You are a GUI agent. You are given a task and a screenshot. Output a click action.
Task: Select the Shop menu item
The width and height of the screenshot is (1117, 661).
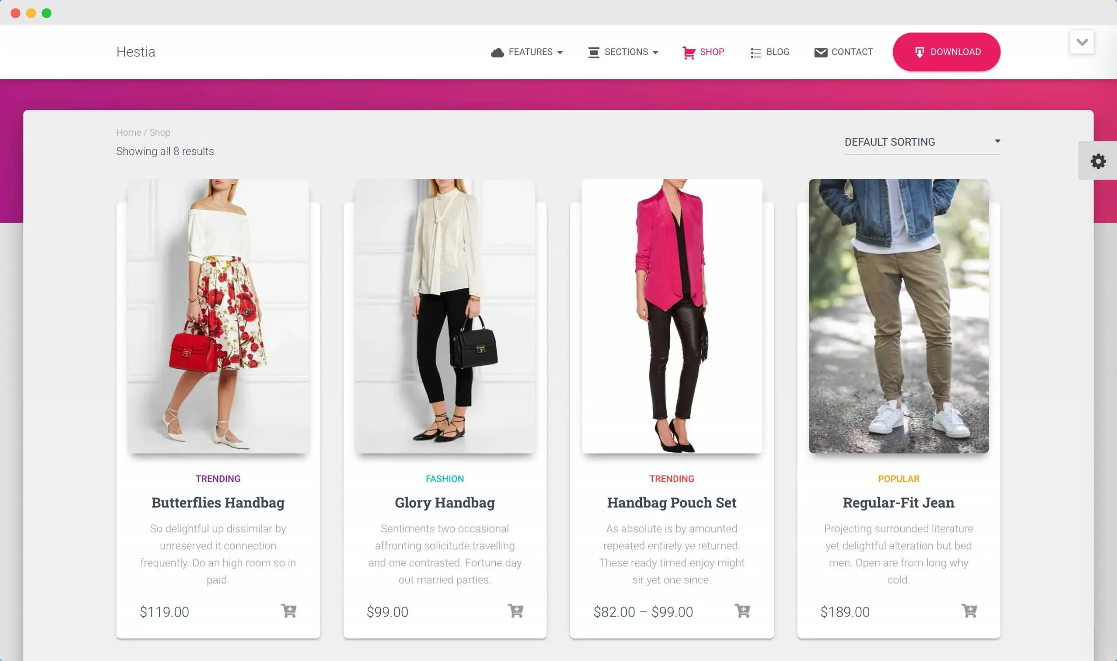(712, 52)
